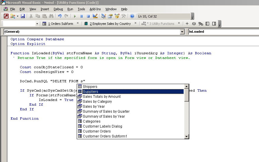Image resolution: width=259 pixels, height=162 pixels.
Task: Switch to 2 Employee Sales by Country tab
Action: coord(108,24)
